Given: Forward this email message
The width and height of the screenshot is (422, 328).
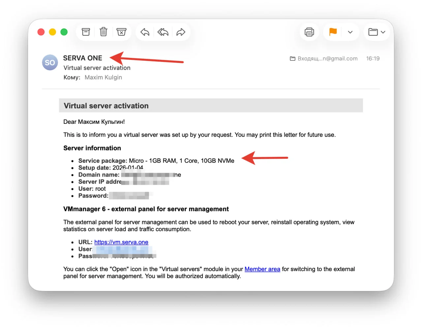Looking at the screenshot, I should 181,32.
